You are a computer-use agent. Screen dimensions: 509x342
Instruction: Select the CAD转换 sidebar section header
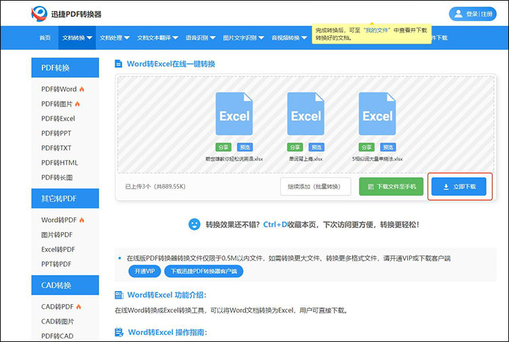[x=65, y=285]
